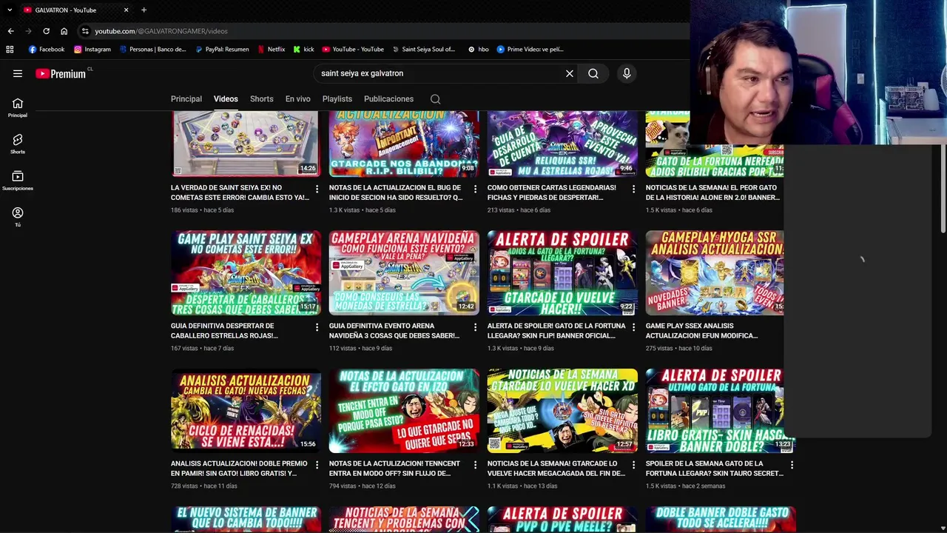Reload the page in the browser
This screenshot has height=533, width=947.
[x=46, y=31]
